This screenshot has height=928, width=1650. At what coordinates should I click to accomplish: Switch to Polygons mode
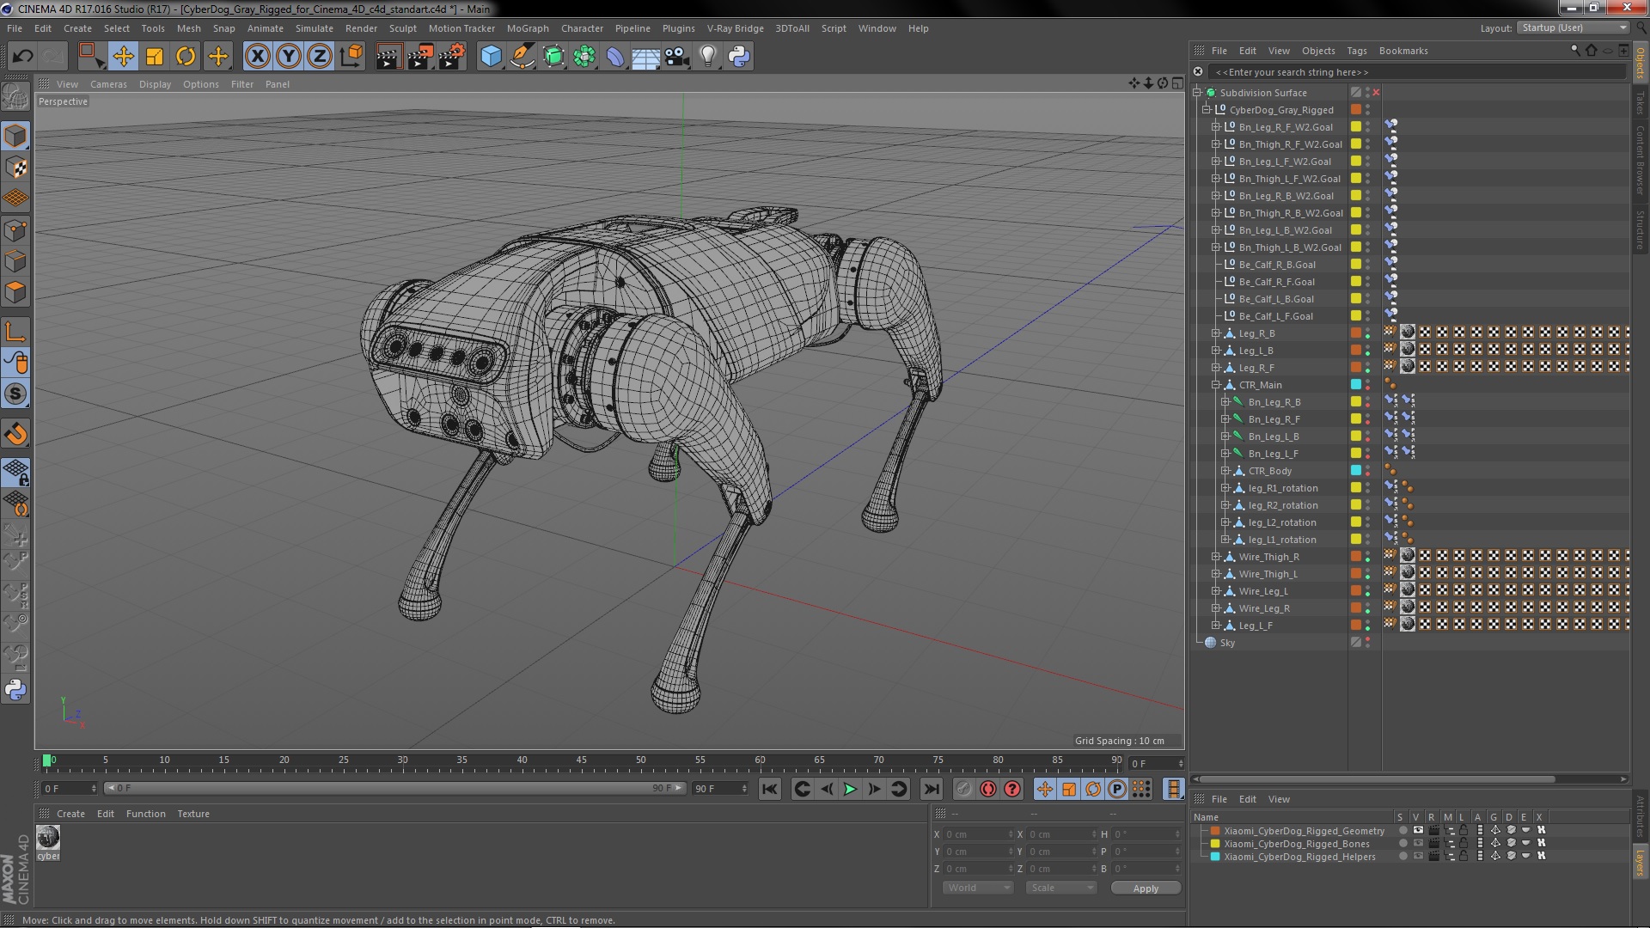[x=15, y=292]
